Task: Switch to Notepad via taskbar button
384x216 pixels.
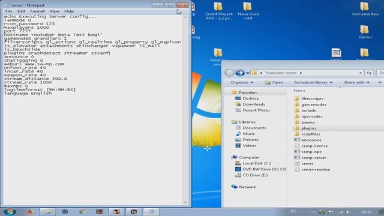Action: 151,212
